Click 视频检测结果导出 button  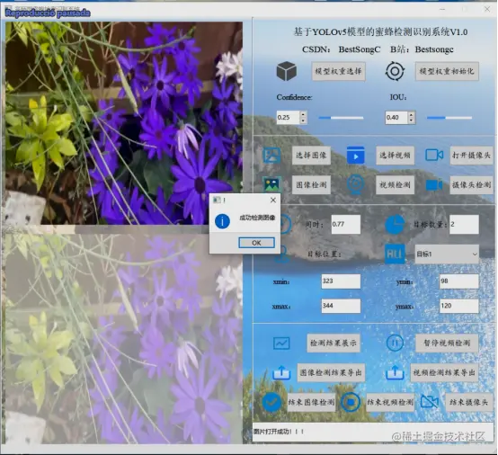point(444,372)
